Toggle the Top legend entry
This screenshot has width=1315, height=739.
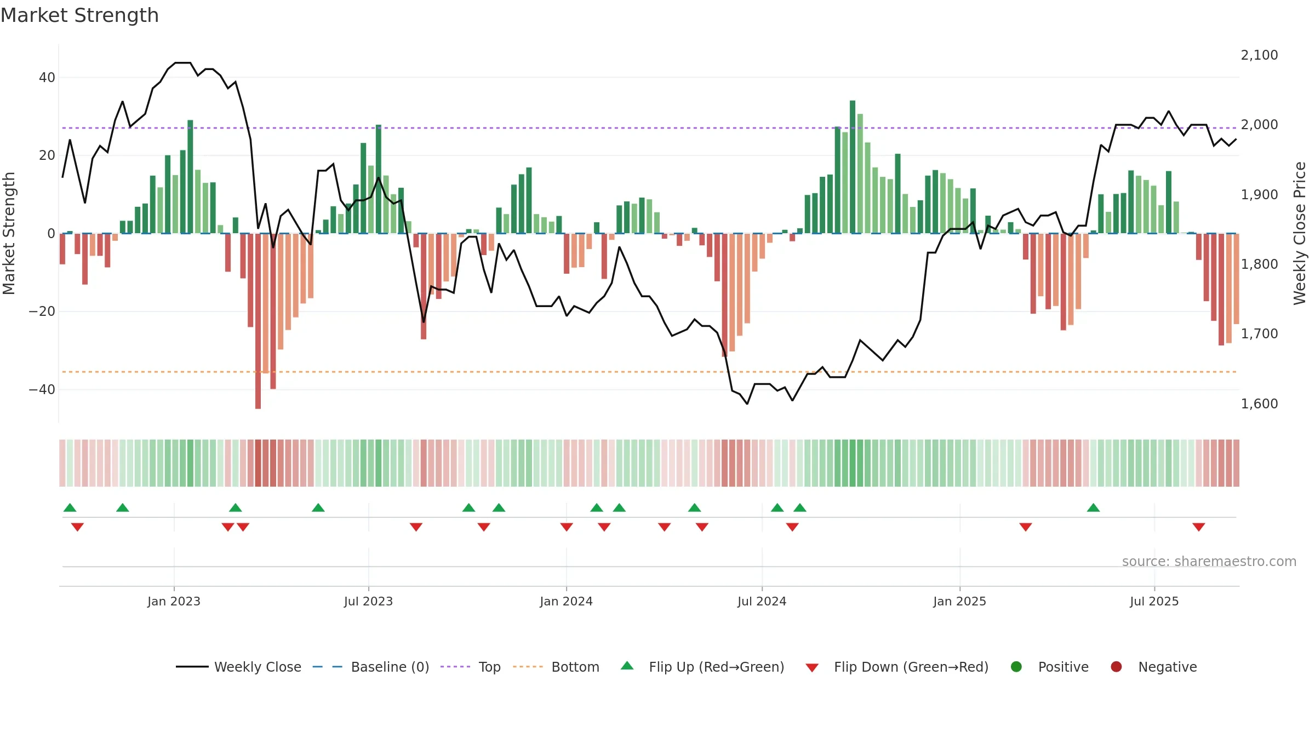click(470, 667)
